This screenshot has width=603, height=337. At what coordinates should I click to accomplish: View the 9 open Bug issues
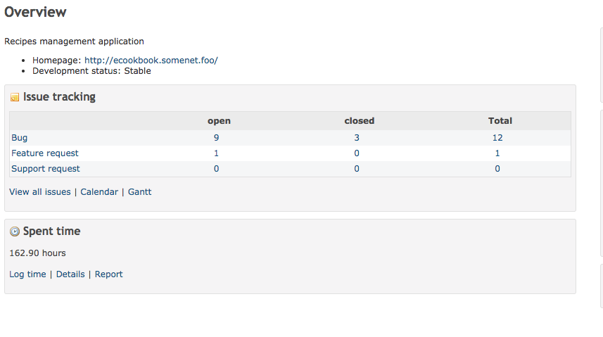click(x=217, y=138)
